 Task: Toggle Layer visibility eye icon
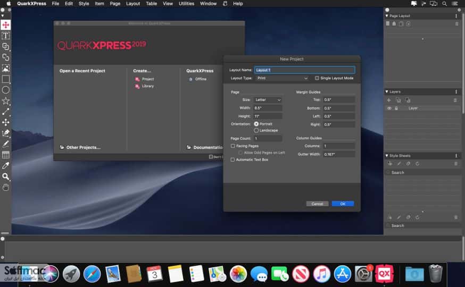pyautogui.click(x=389, y=108)
